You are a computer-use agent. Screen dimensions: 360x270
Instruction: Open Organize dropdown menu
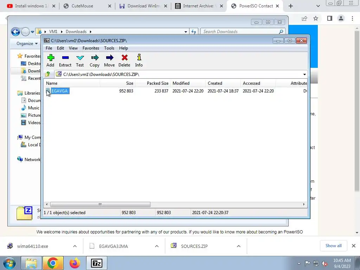(x=27, y=43)
